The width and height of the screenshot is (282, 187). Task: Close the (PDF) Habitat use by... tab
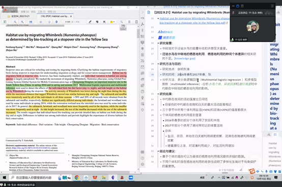tap(71, 16)
